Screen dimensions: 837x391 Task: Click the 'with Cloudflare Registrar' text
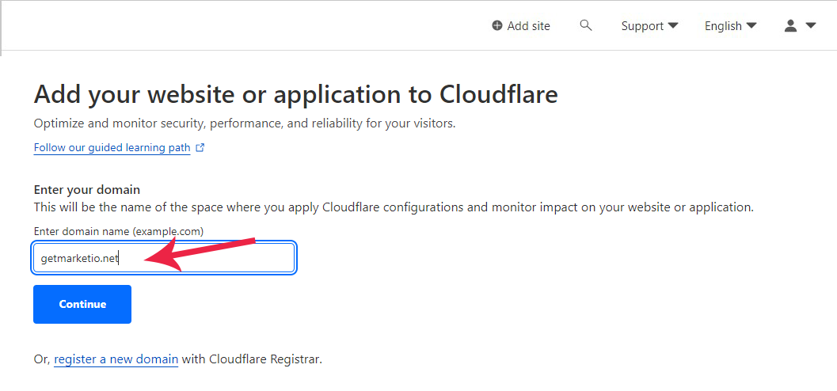[252, 359]
